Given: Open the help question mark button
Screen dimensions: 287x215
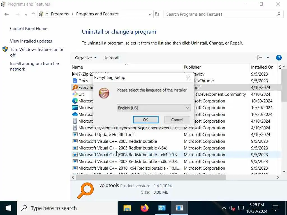Looking at the screenshot, I should coord(279,58).
